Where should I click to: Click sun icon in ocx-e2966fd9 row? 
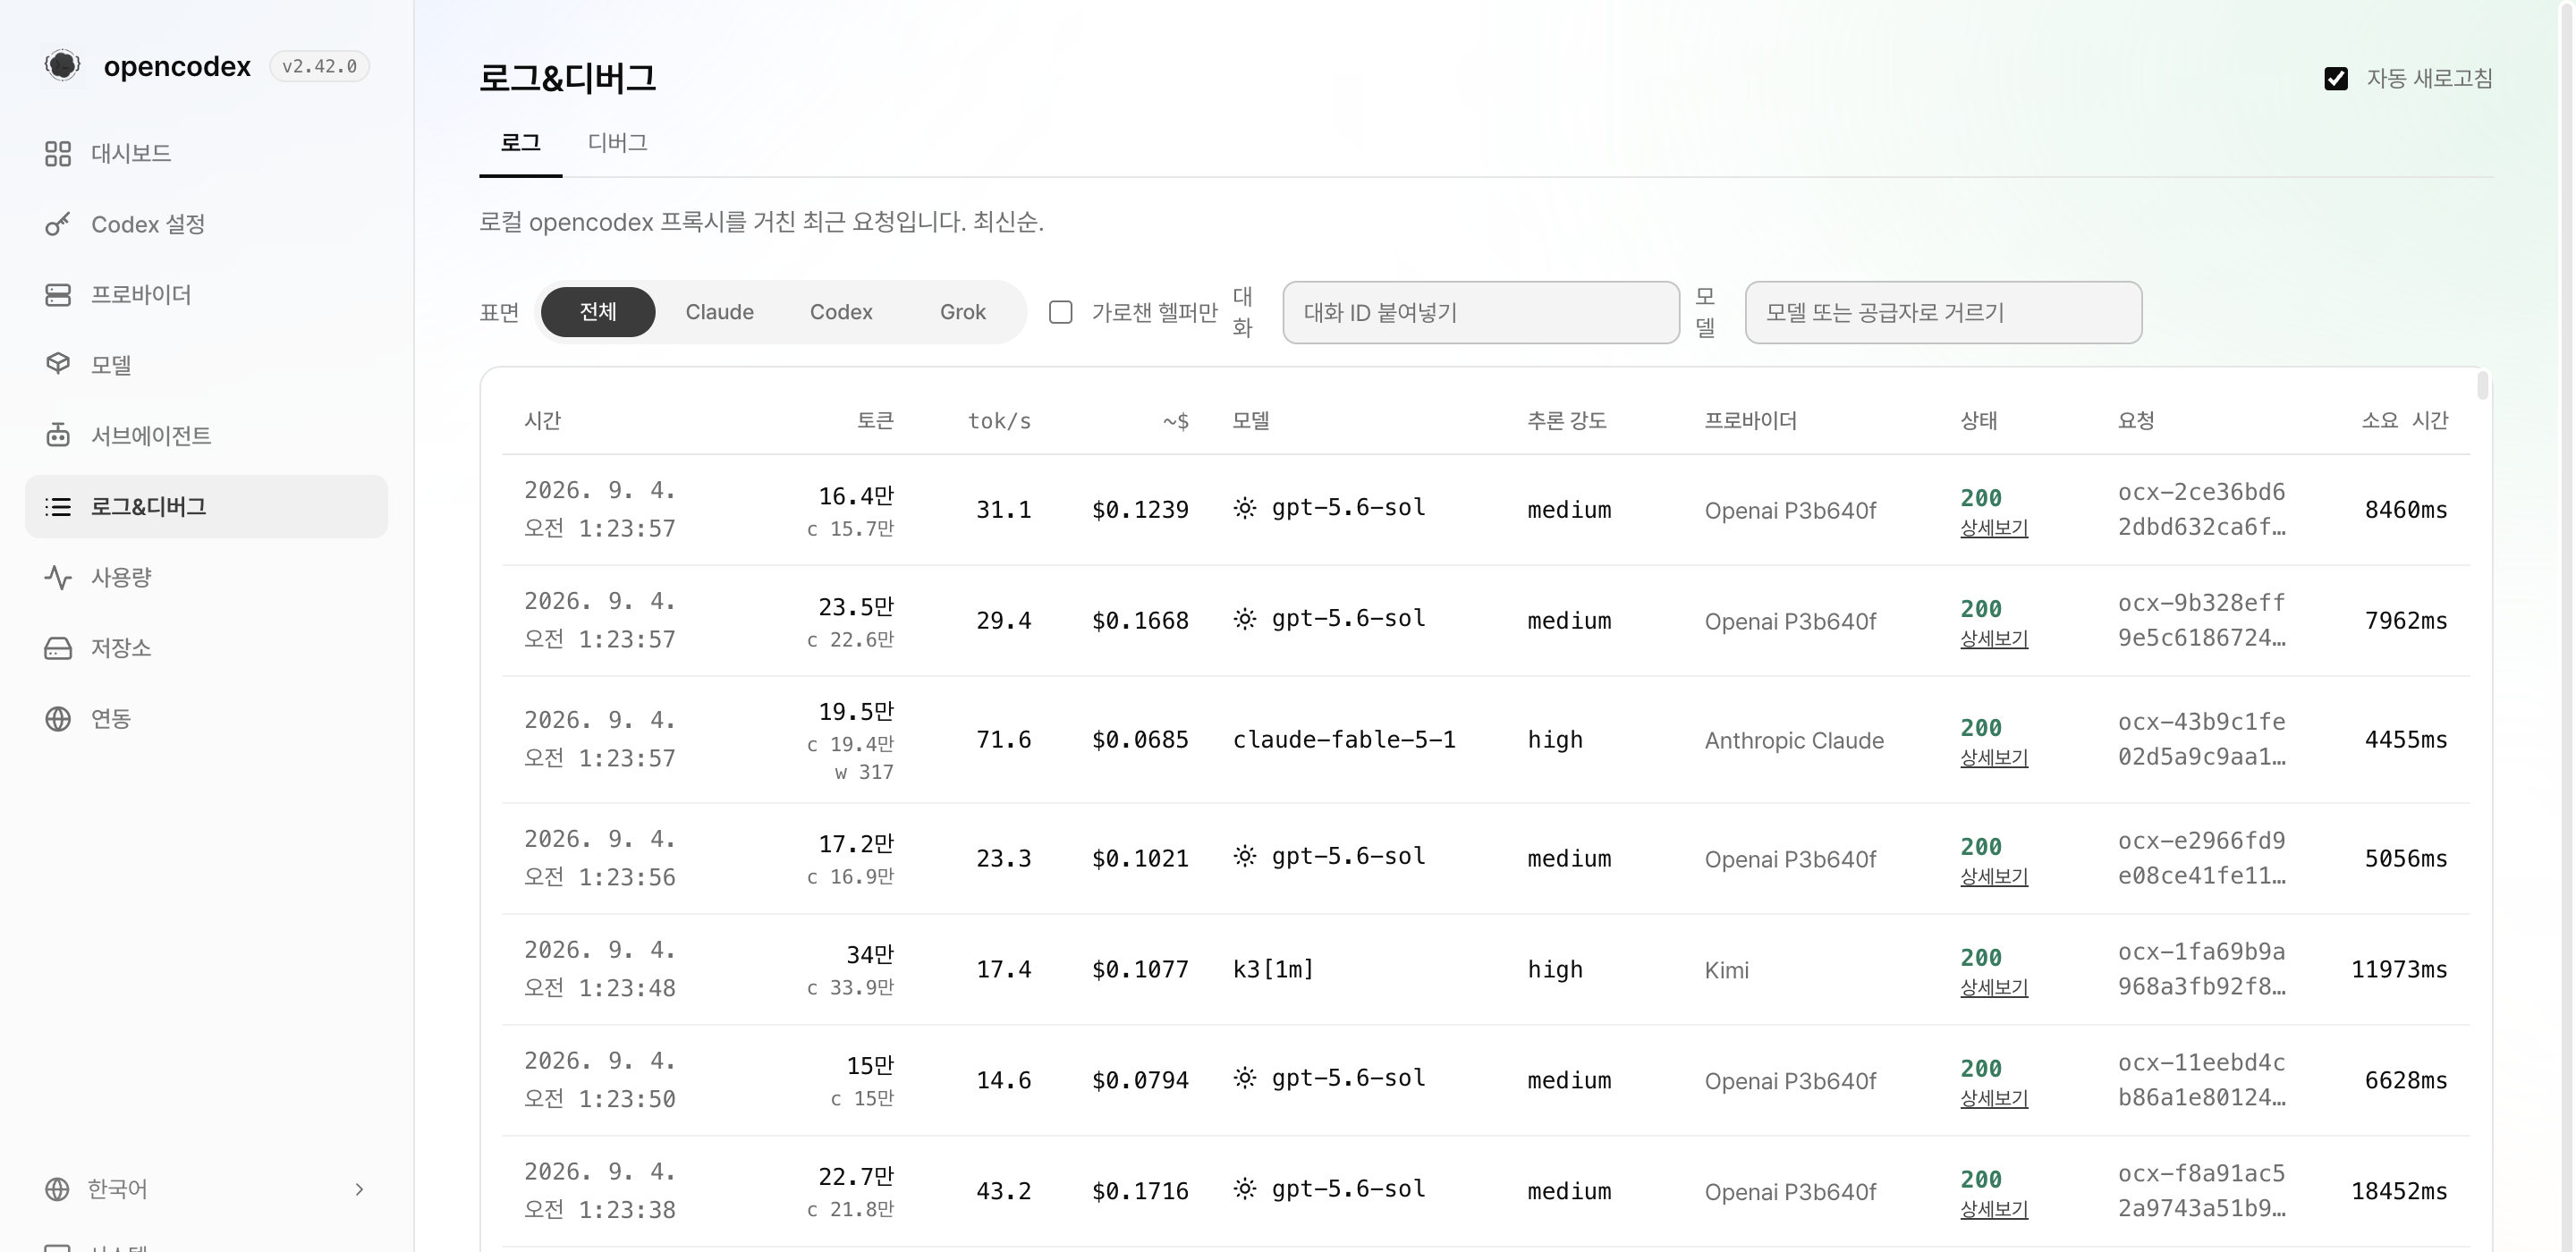(x=1245, y=857)
